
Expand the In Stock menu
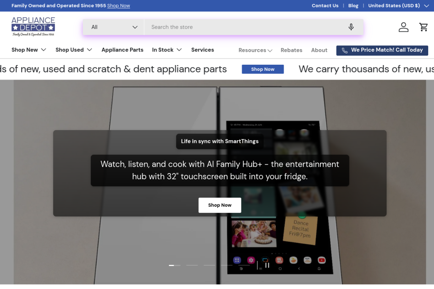pos(167,50)
